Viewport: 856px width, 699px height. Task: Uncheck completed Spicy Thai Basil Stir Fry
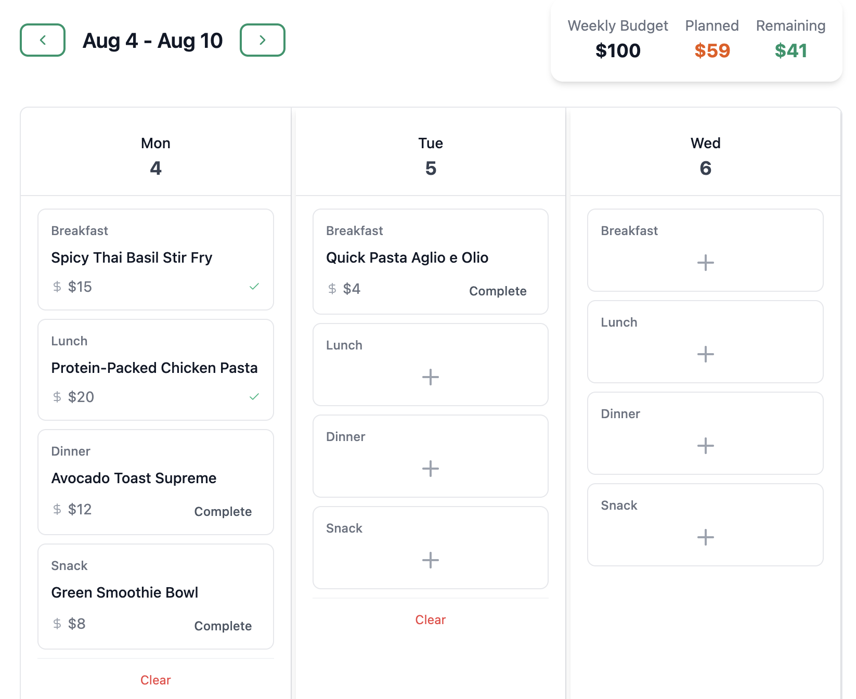click(x=254, y=287)
